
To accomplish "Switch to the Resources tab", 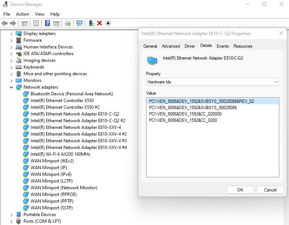I will pos(243,46).
